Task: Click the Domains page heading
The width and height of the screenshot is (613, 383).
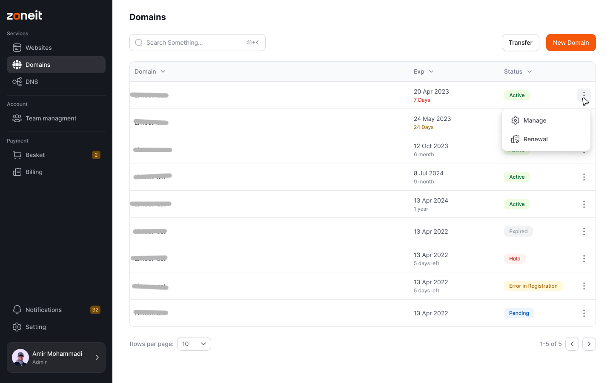Action: point(148,17)
